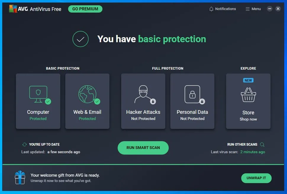Select the Personal Data locked file icon
The height and width of the screenshot is (194, 287).
tap(192, 94)
